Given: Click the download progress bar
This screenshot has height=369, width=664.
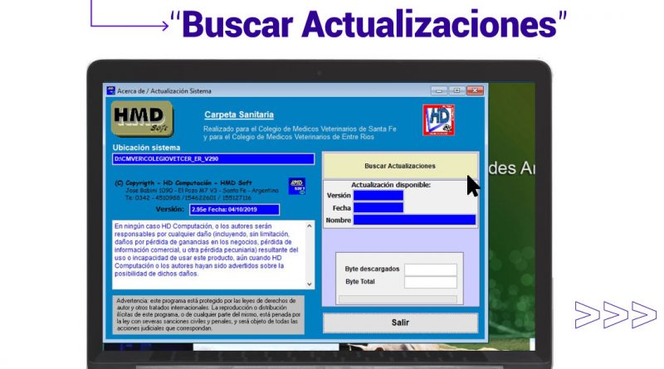Looking at the screenshot, I should pyautogui.click(x=398, y=299).
